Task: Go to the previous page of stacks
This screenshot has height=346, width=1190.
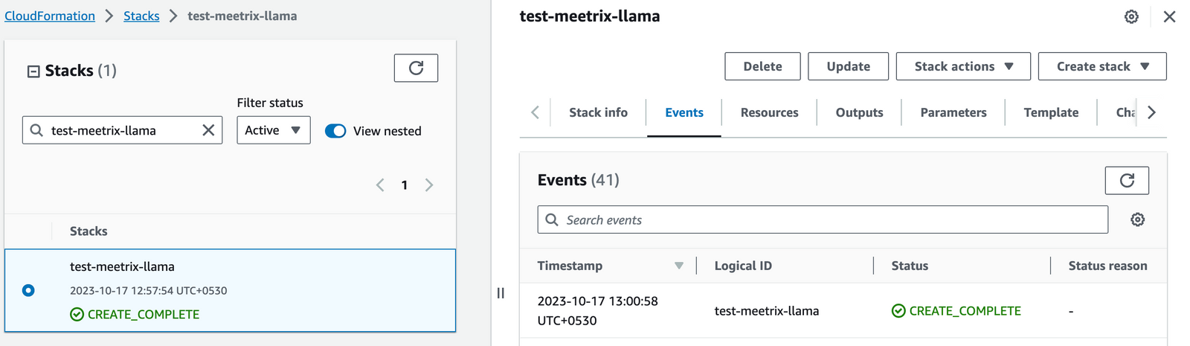Action: [380, 185]
